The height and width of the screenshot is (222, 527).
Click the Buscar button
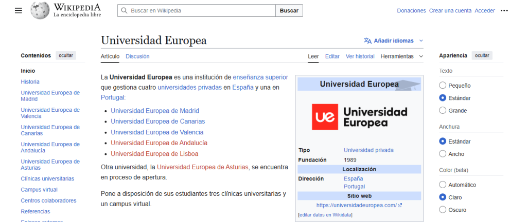click(289, 11)
